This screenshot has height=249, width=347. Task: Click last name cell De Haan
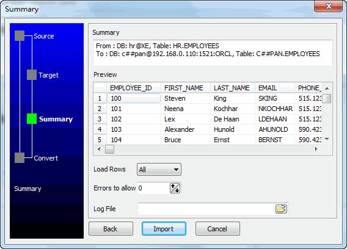(233, 119)
